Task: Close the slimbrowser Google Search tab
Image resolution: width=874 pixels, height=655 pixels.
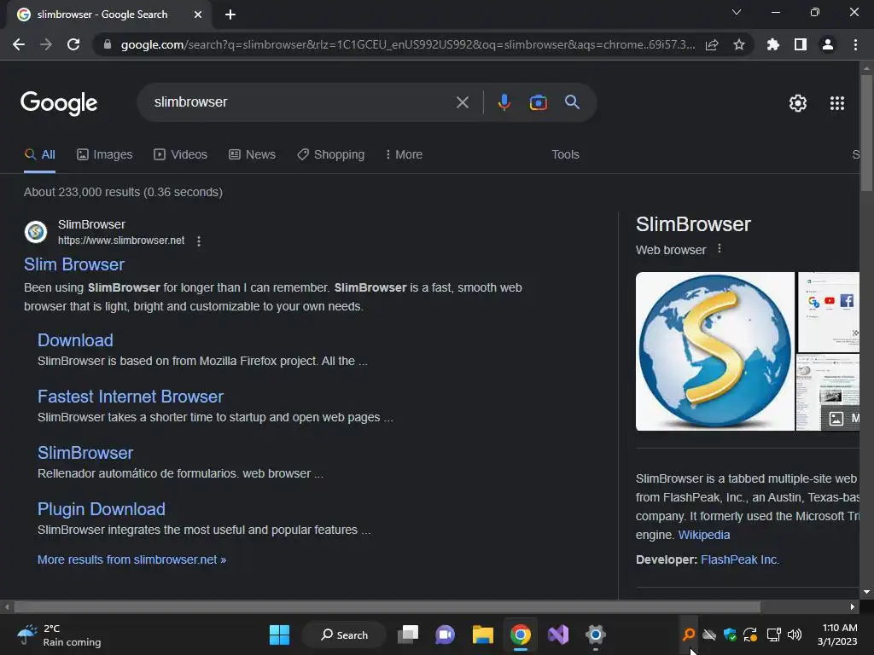Action: click(198, 14)
